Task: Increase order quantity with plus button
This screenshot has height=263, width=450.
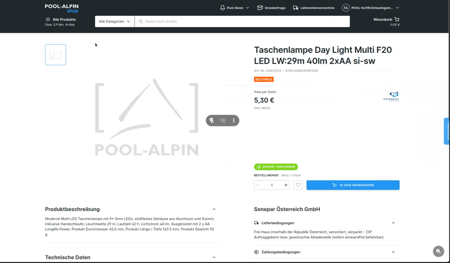Action: [286, 185]
